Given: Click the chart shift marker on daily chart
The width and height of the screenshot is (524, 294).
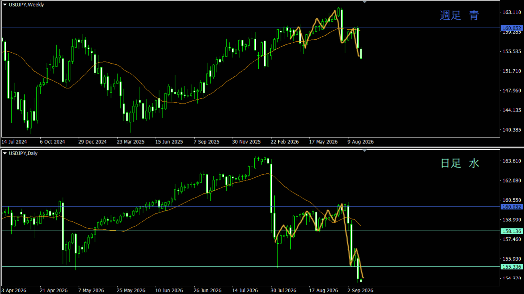Looking at the screenshot, I should tap(364, 151).
